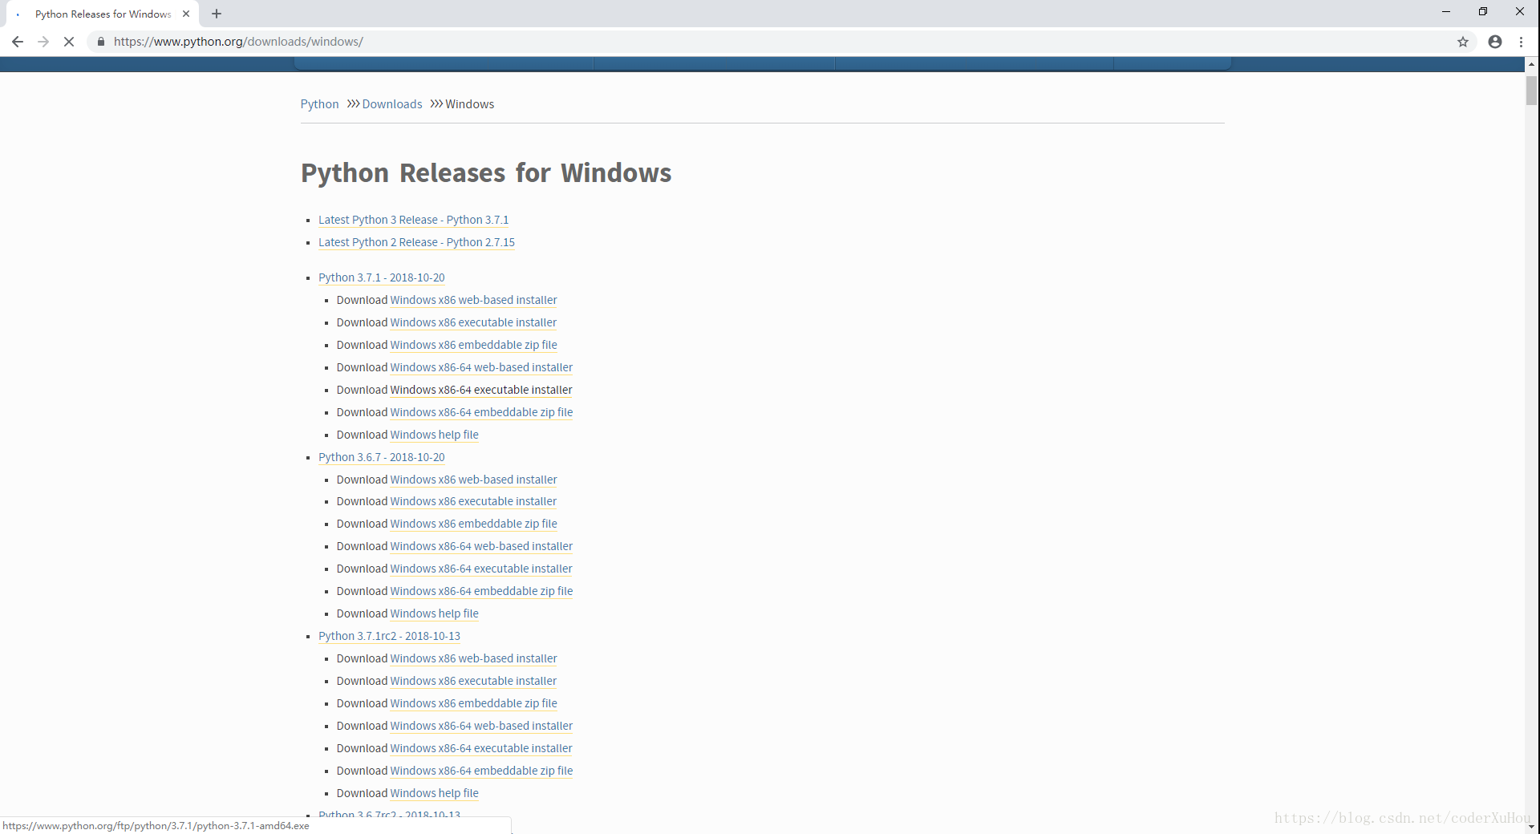Download 3.7.1rc2 Windows x86-64 executable installer
The image size is (1540, 834).
pyautogui.click(x=481, y=748)
